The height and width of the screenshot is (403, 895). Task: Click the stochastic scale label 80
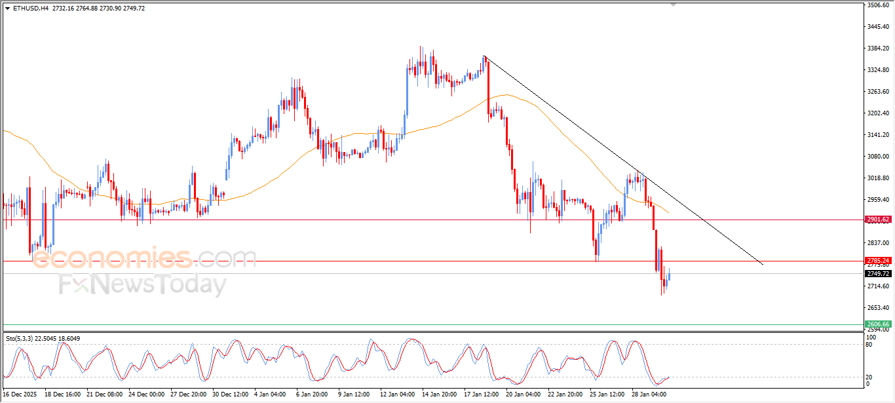870,343
